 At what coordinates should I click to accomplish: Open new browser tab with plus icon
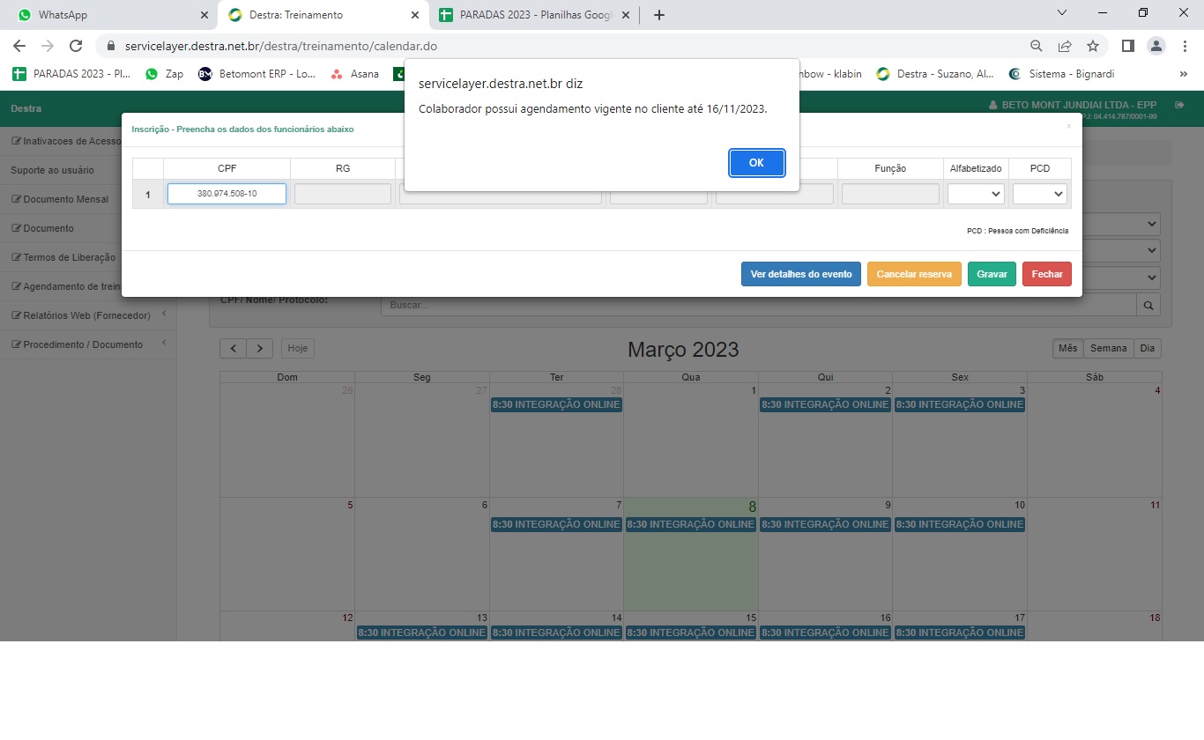pos(658,15)
